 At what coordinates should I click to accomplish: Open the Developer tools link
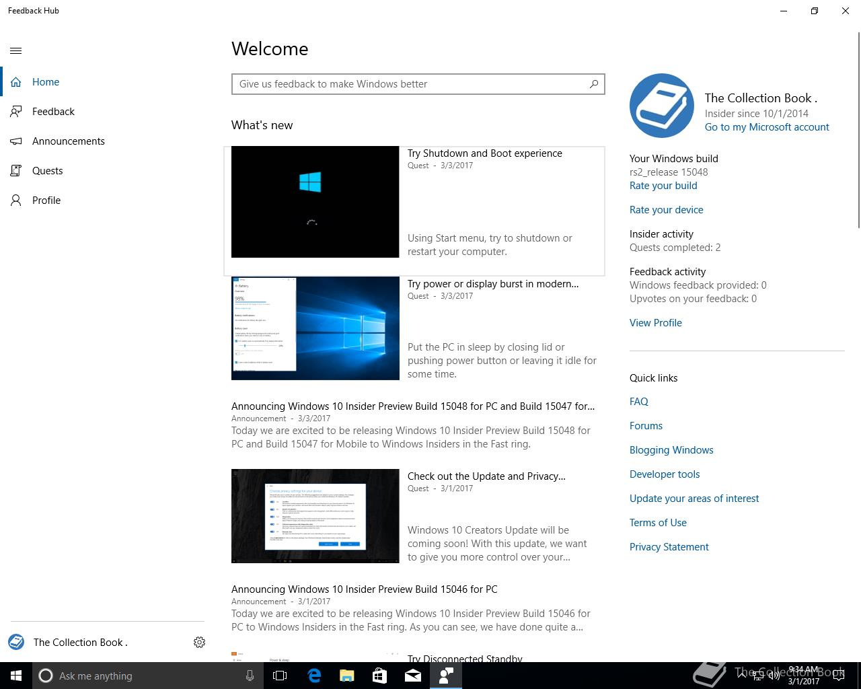[x=665, y=474]
